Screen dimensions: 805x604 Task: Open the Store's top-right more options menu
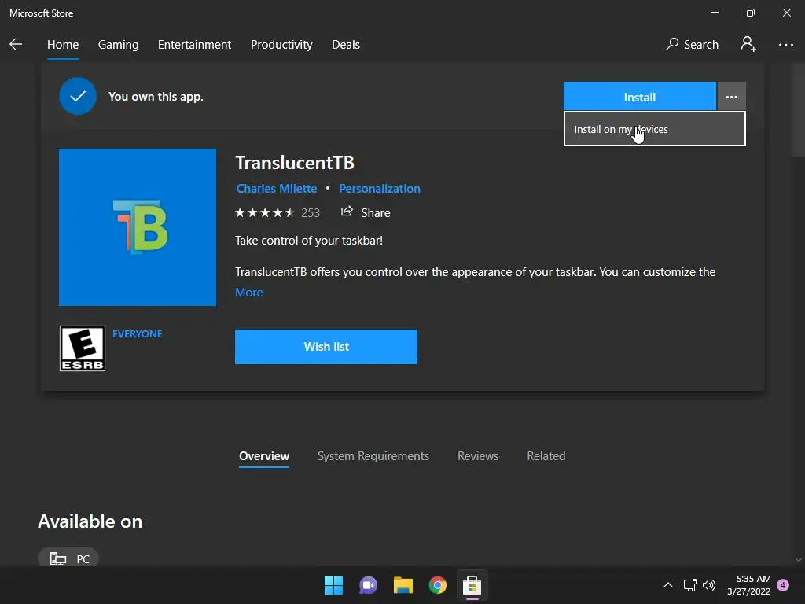click(785, 45)
